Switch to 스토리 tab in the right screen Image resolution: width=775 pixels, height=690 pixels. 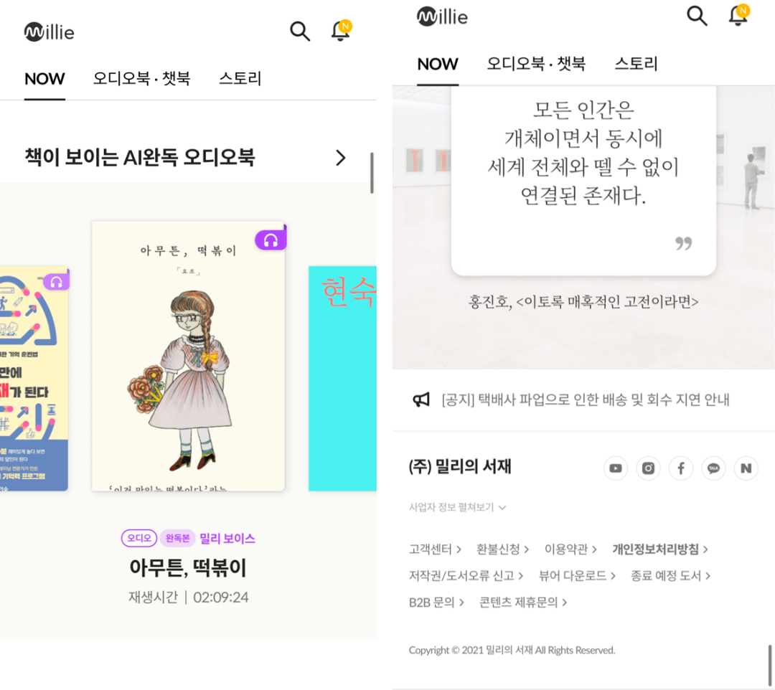(x=636, y=64)
